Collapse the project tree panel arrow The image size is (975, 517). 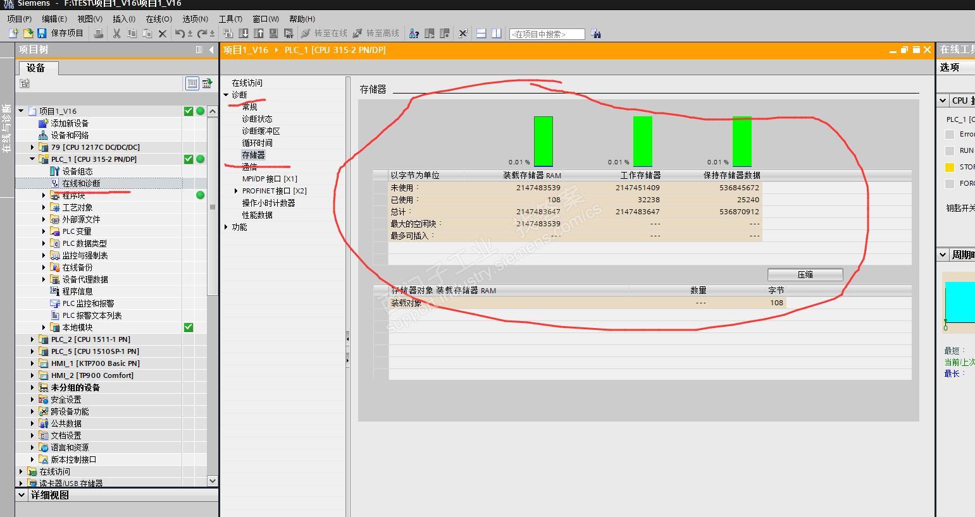point(211,50)
